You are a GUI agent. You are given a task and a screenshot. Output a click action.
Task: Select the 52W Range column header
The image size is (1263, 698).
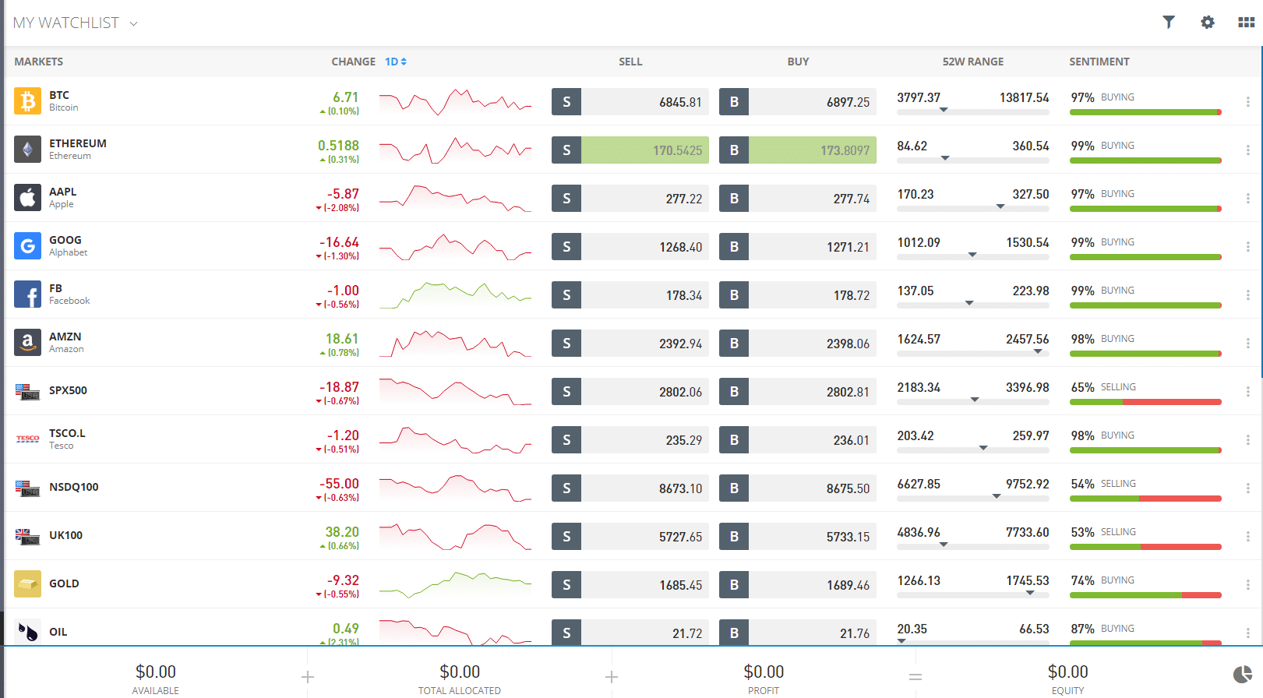tap(973, 62)
